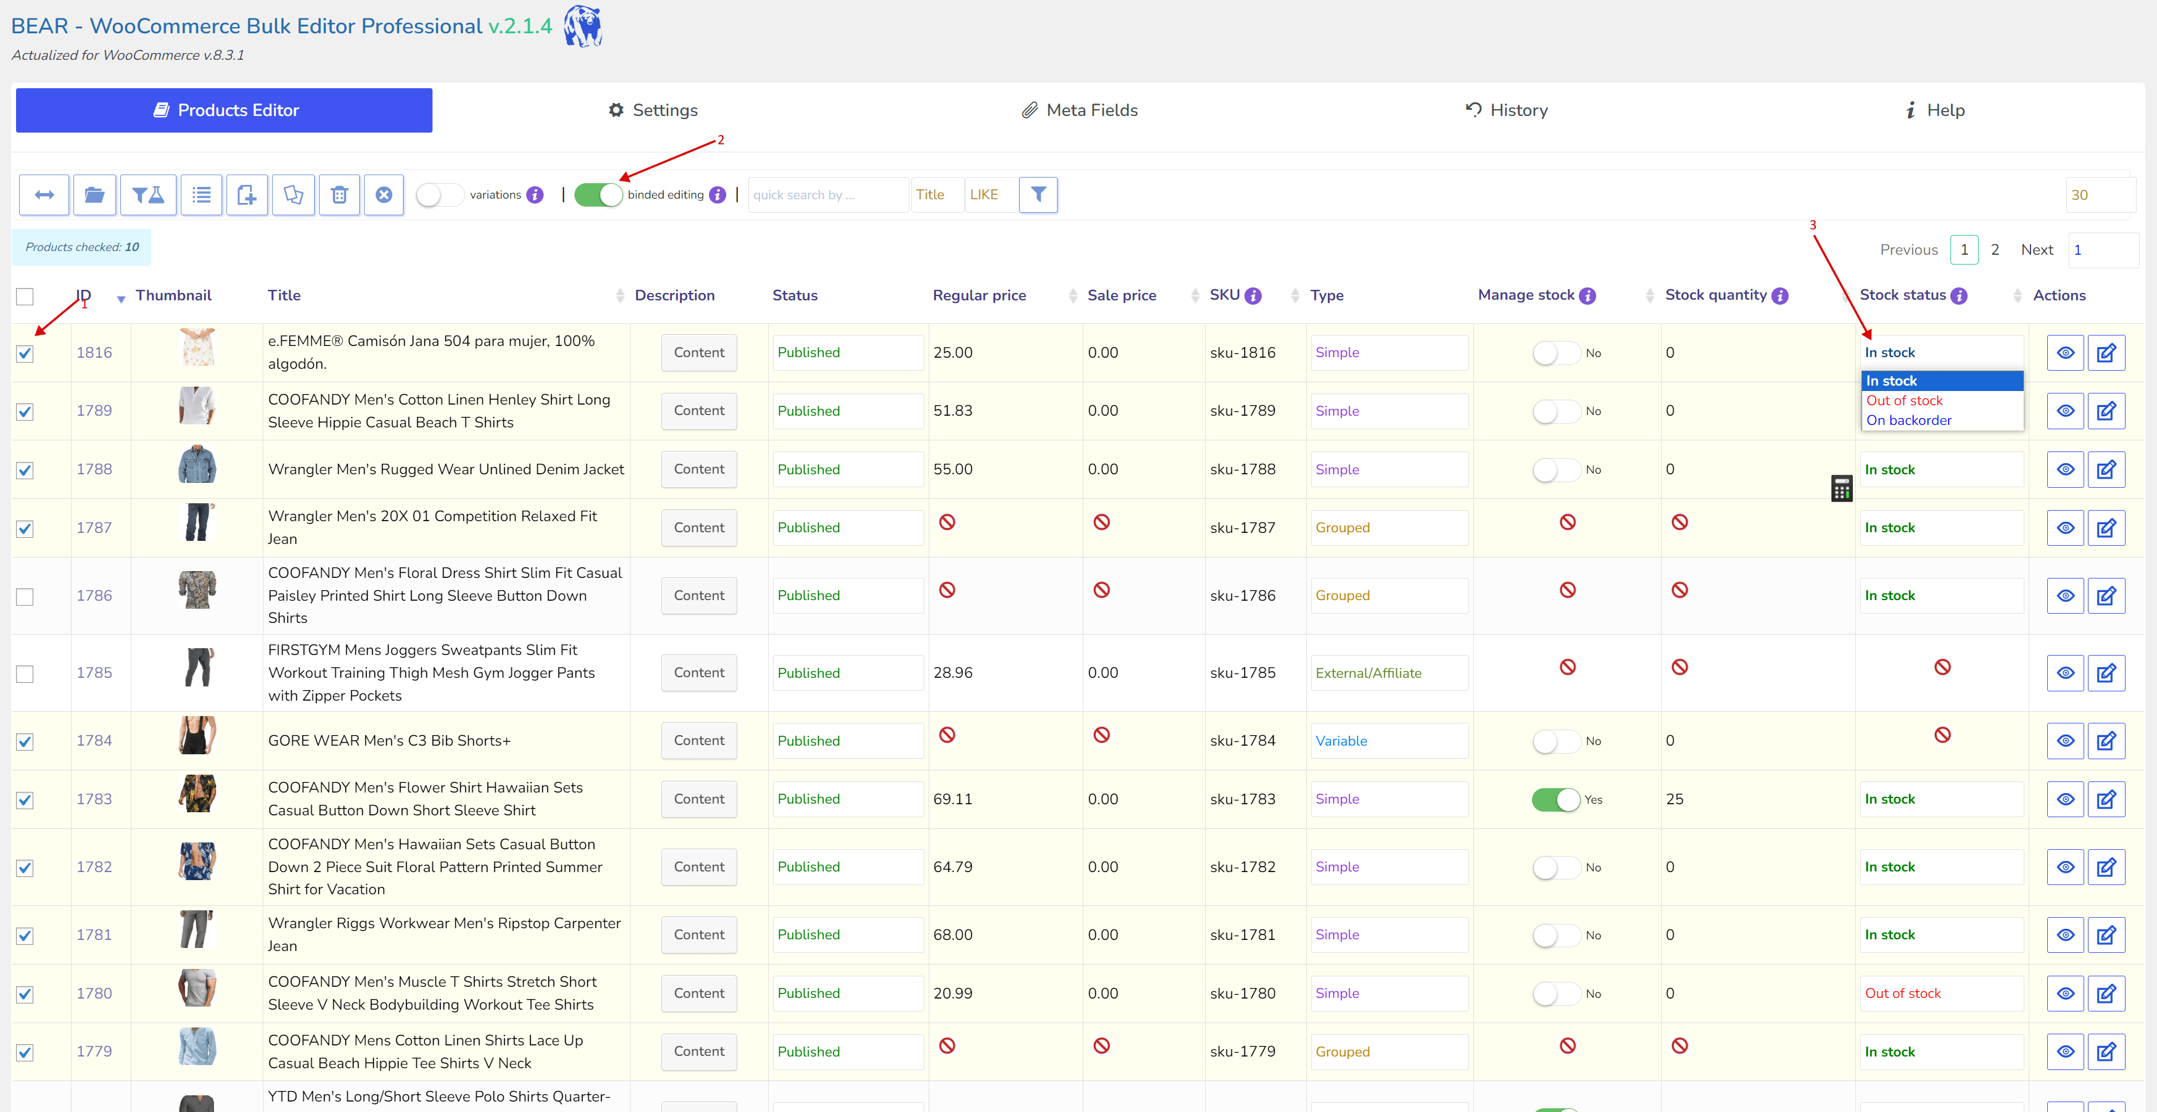This screenshot has width=2157, height=1112.
Task: Switch to the Settings tab
Action: pyautogui.click(x=653, y=110)
